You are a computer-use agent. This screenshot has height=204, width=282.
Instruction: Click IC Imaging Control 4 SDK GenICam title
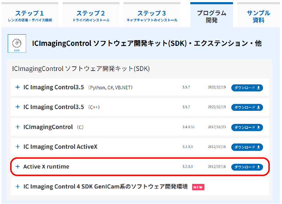(x=105, y=187)
